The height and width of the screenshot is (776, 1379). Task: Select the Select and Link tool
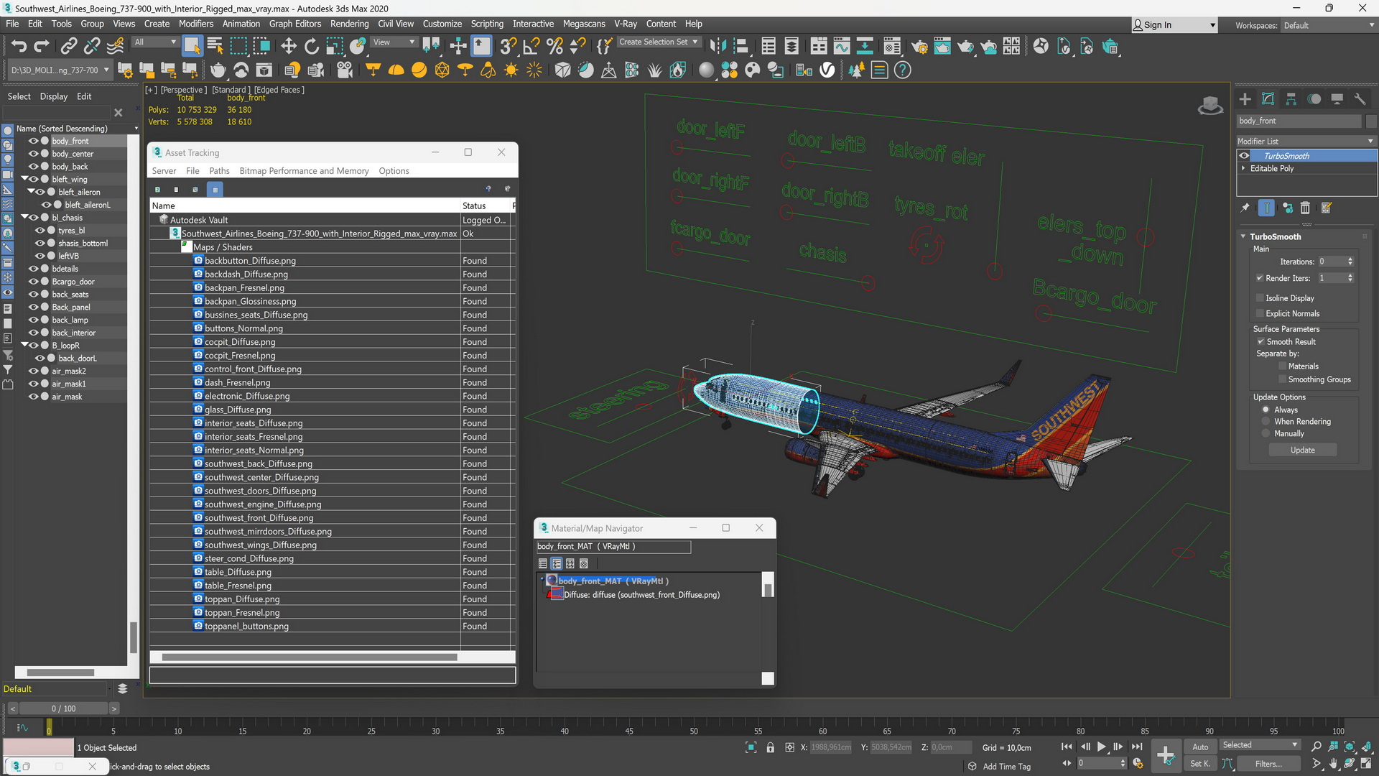(68, 47)
